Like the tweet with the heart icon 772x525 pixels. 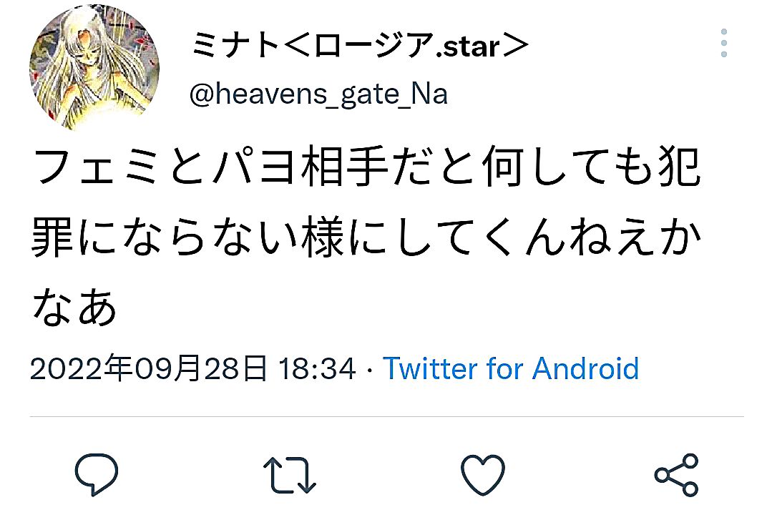coord(483,474)
